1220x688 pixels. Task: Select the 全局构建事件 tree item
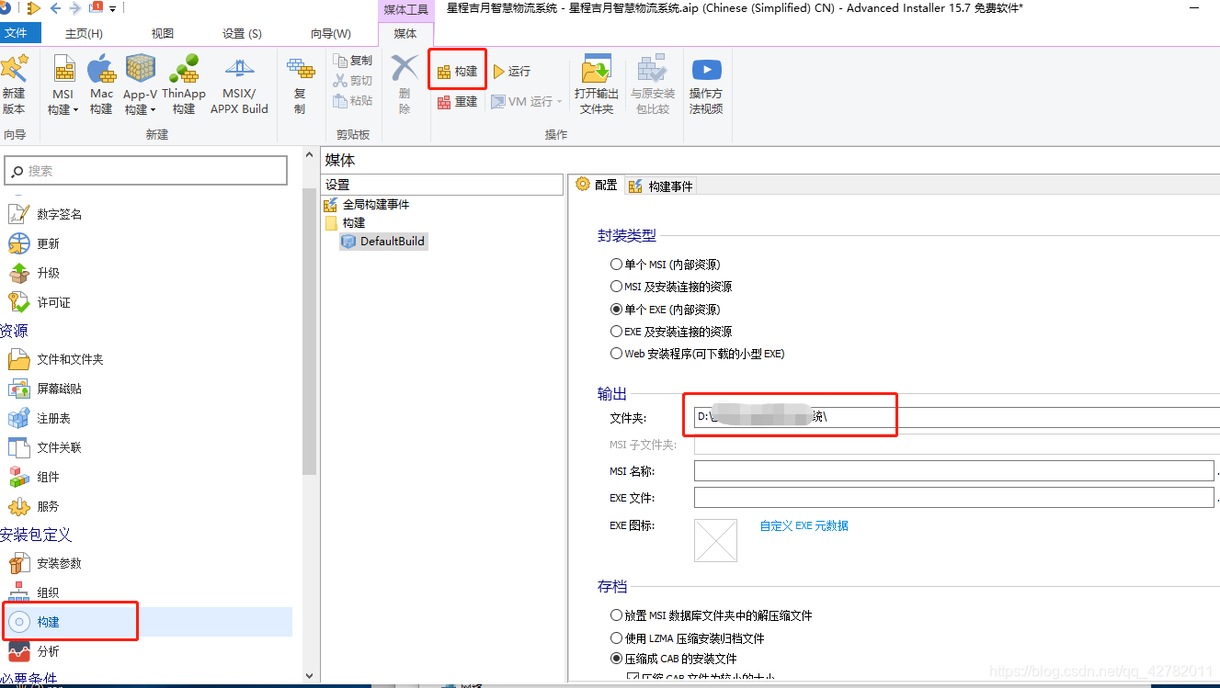point(367,204)
